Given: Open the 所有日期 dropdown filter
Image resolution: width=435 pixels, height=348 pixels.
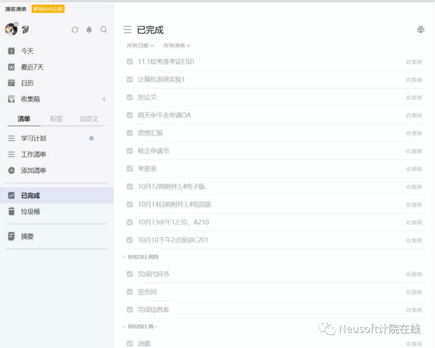Looking at the screenshot, I should click(140, 46).
